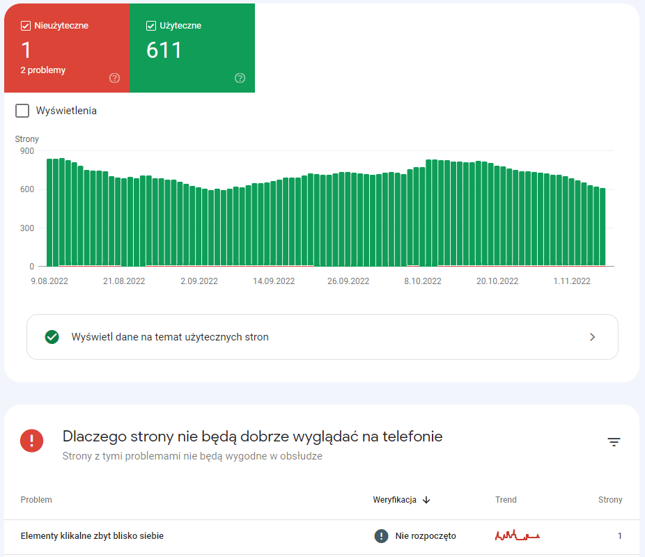This screenshot has height=557, width=645.
Task: Click the 2 problemy label
Action: 42,70
